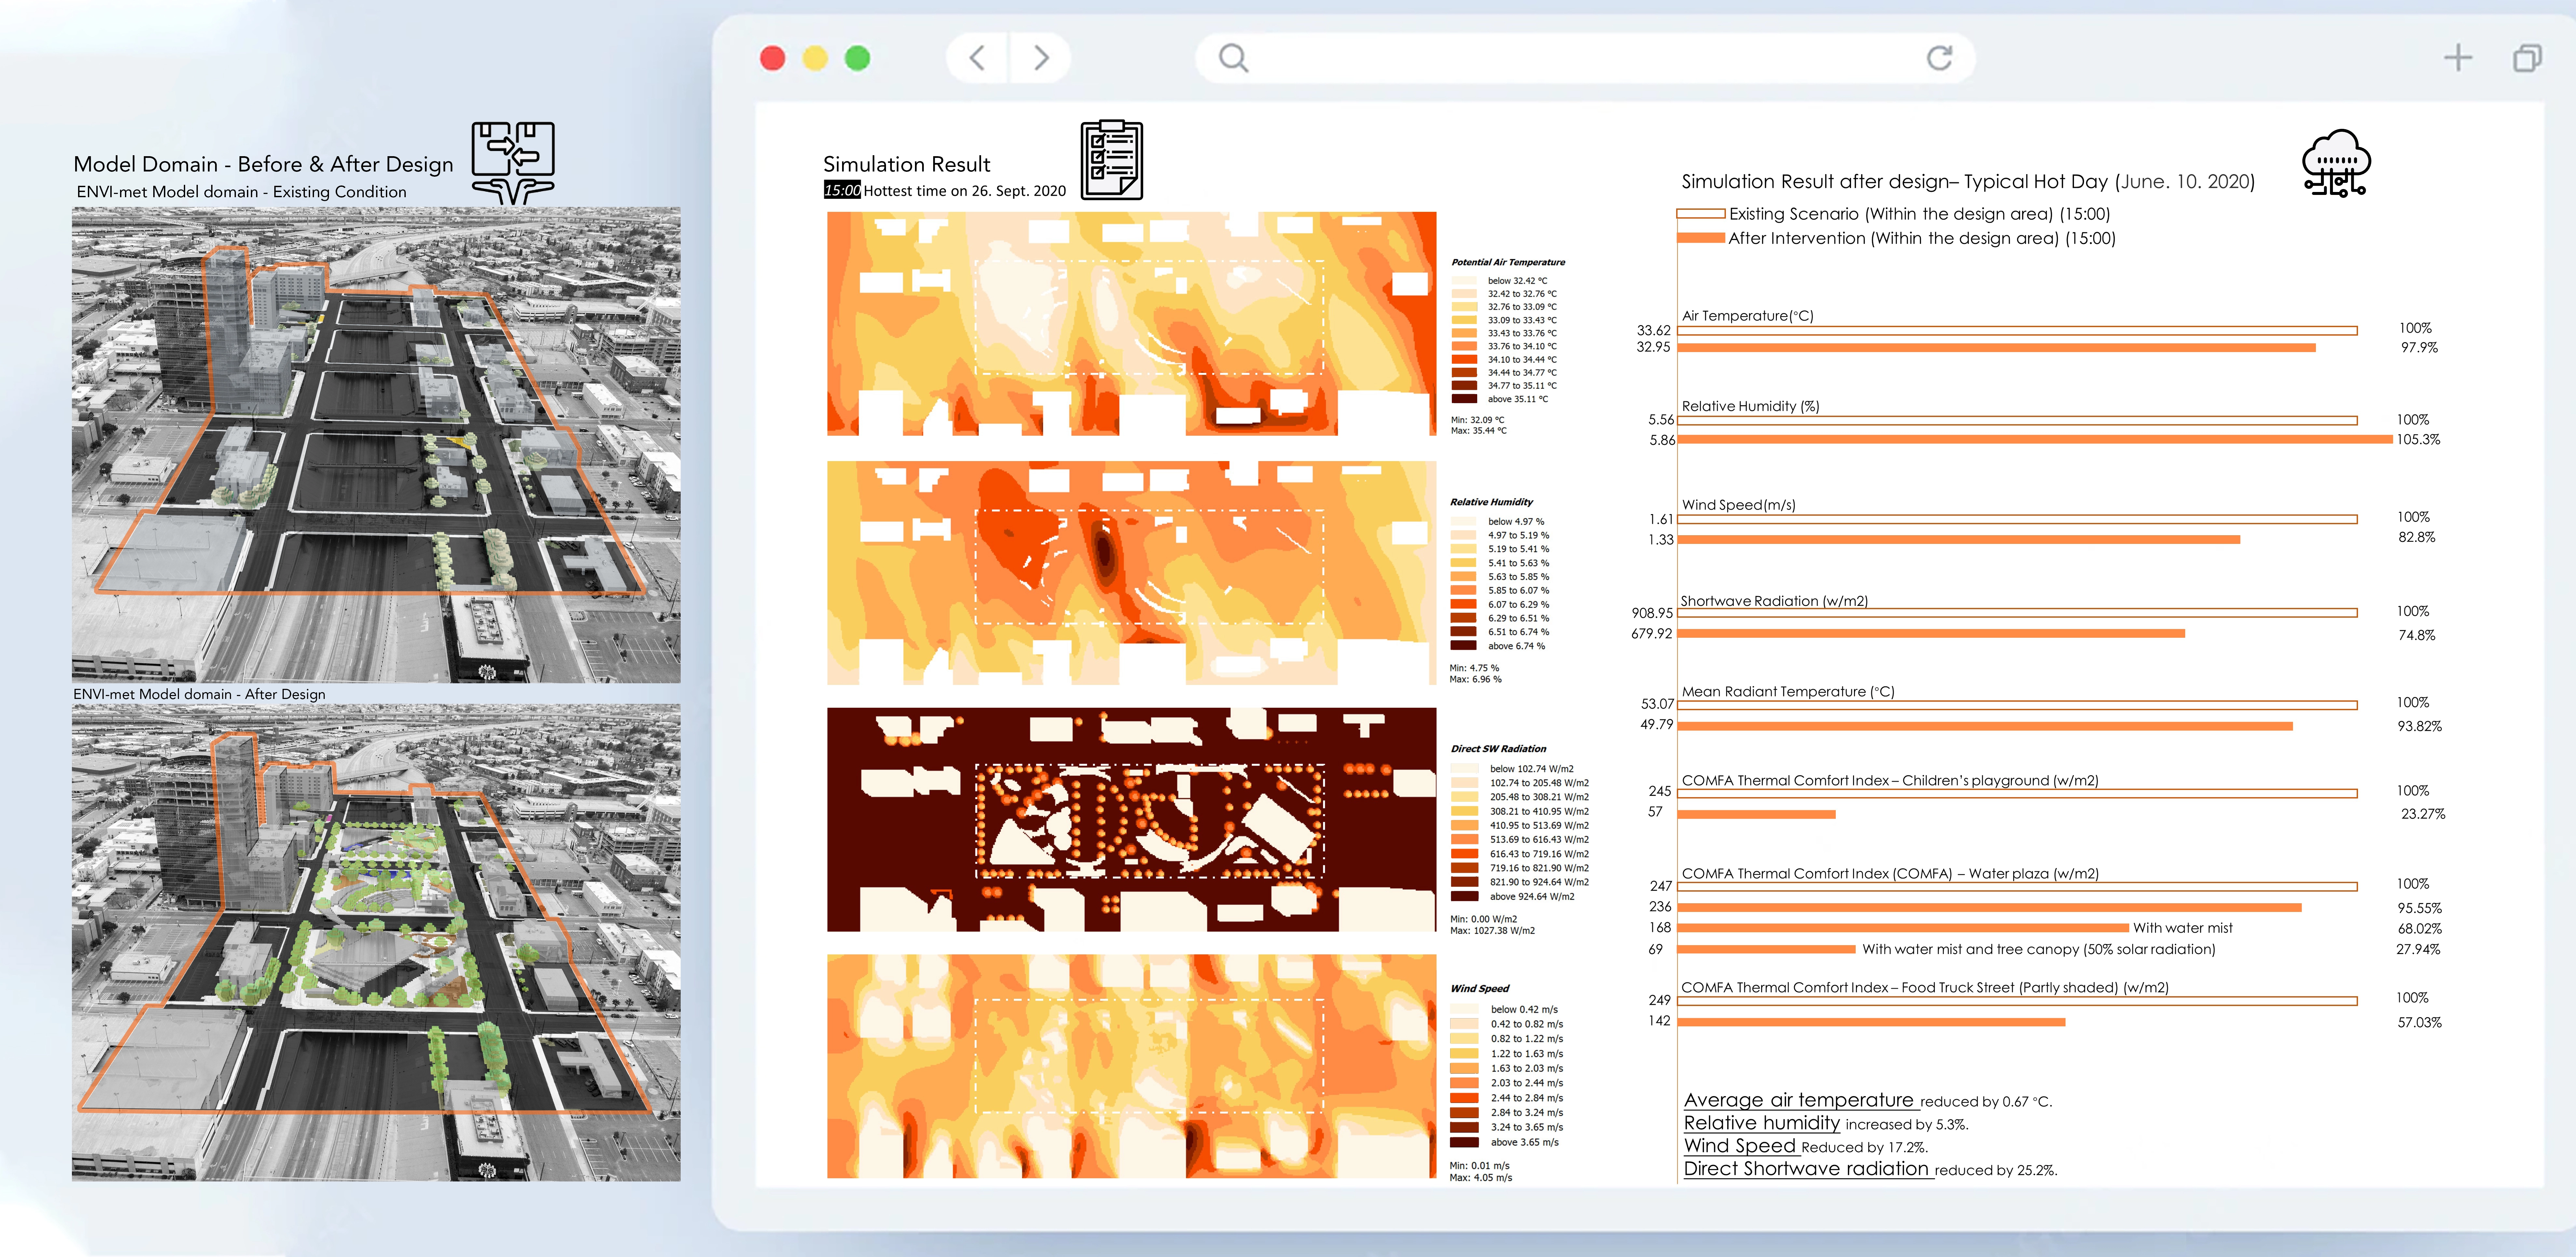The height and width of the screenshot is (1257, 2576).
Task: Click the After Design aerial model image
Action: (x=376, y=942)
